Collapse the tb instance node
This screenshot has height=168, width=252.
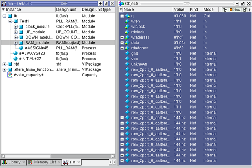point(5,16)
